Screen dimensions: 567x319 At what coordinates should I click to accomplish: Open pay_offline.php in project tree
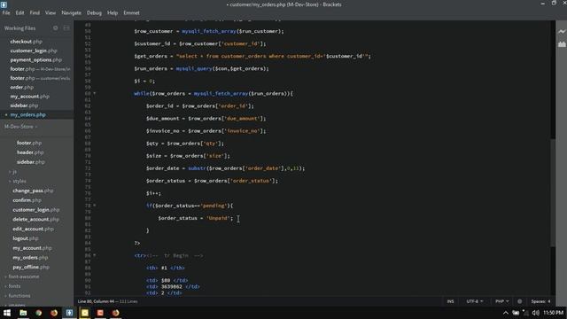point(31,268)
